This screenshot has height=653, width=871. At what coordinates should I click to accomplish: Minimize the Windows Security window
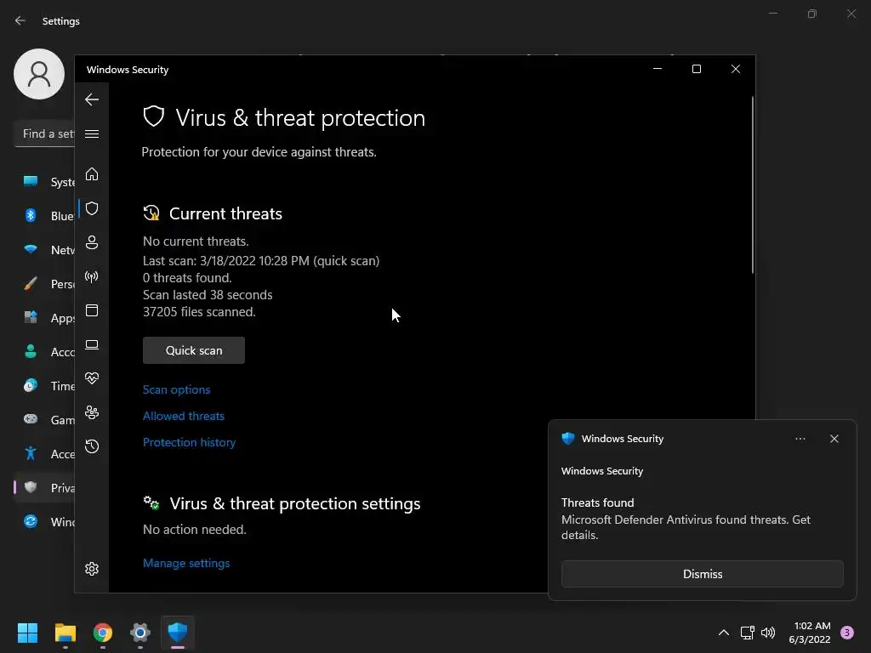coord(658,69)
